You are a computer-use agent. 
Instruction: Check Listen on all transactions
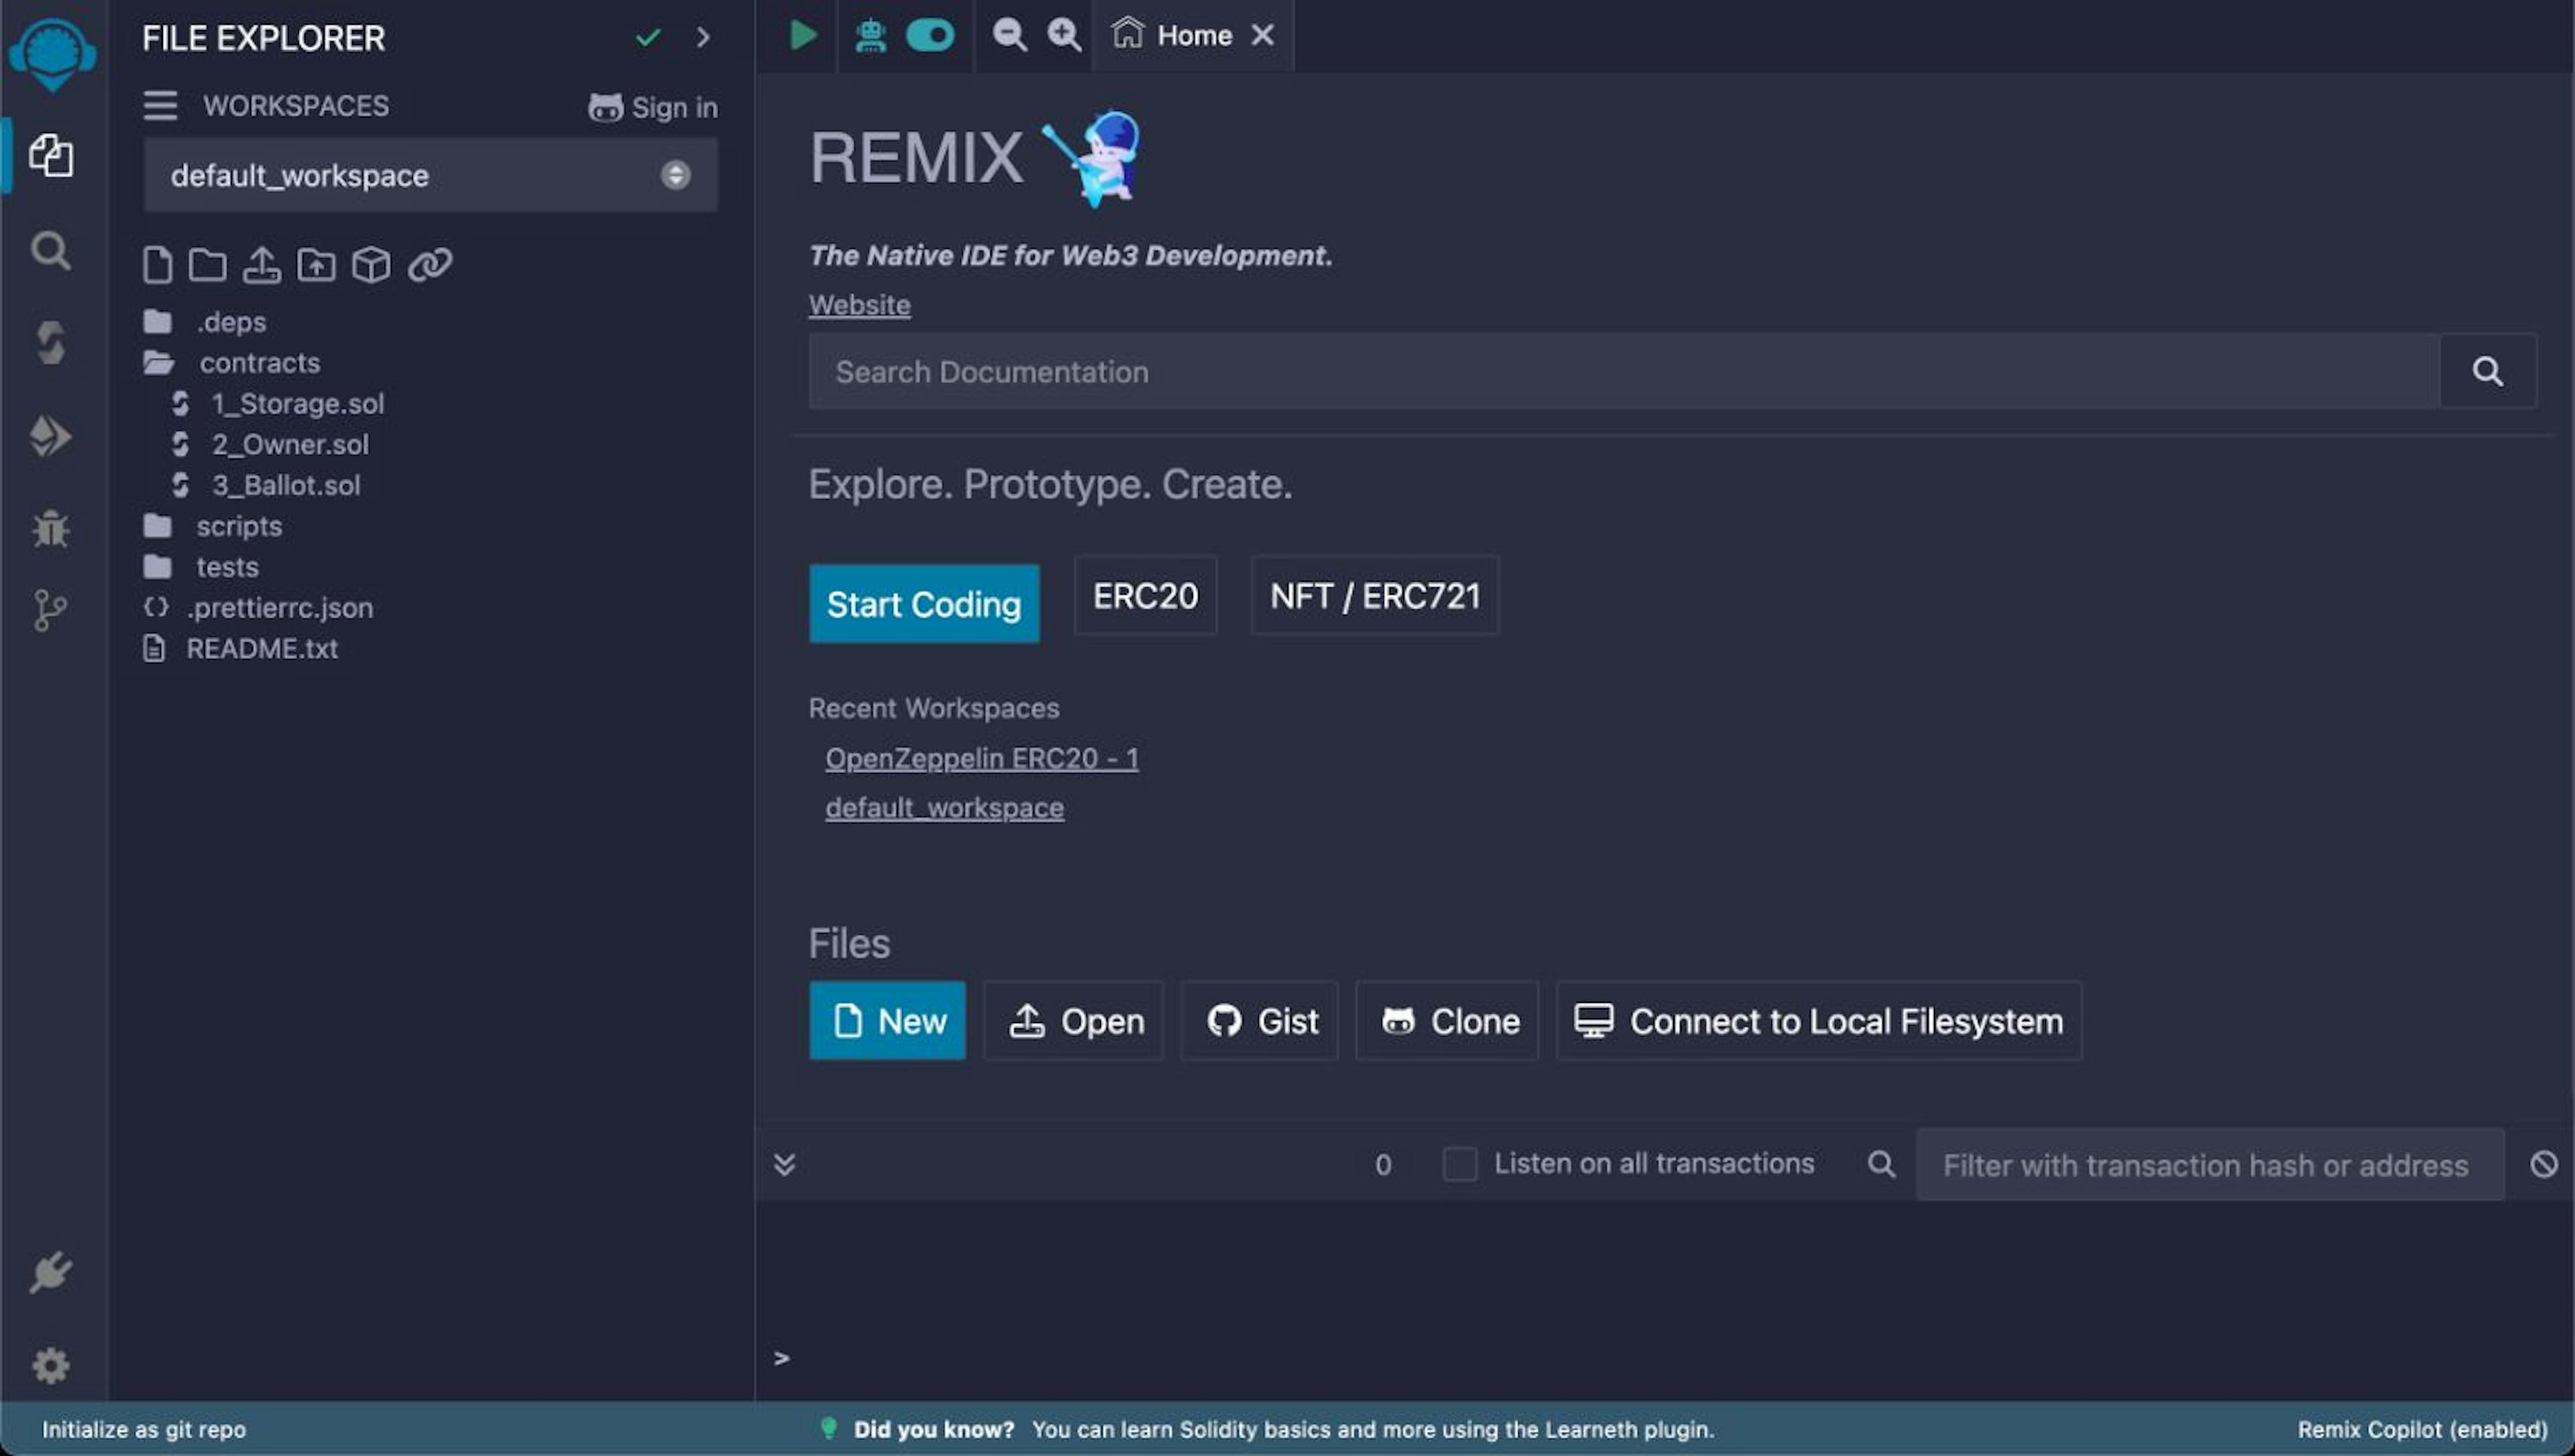click(x=1459, y=1164)
